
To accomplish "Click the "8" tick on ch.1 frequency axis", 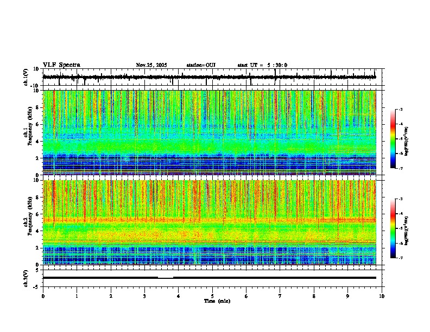I will (38, 107).
